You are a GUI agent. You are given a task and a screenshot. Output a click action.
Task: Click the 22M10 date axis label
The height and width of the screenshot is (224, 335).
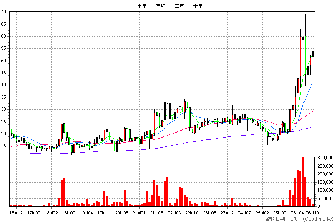[x=192, y=213]
